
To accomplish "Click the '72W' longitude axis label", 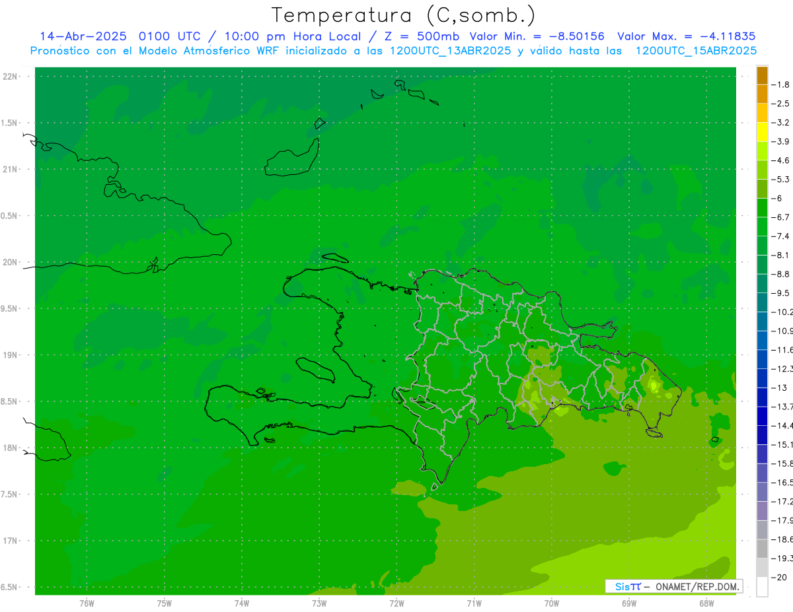I will pyautogui.click(x=397, y=603).
